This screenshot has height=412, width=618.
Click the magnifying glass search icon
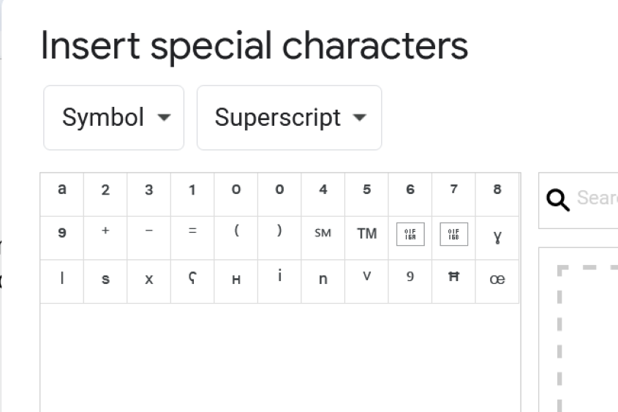point(558,199)
